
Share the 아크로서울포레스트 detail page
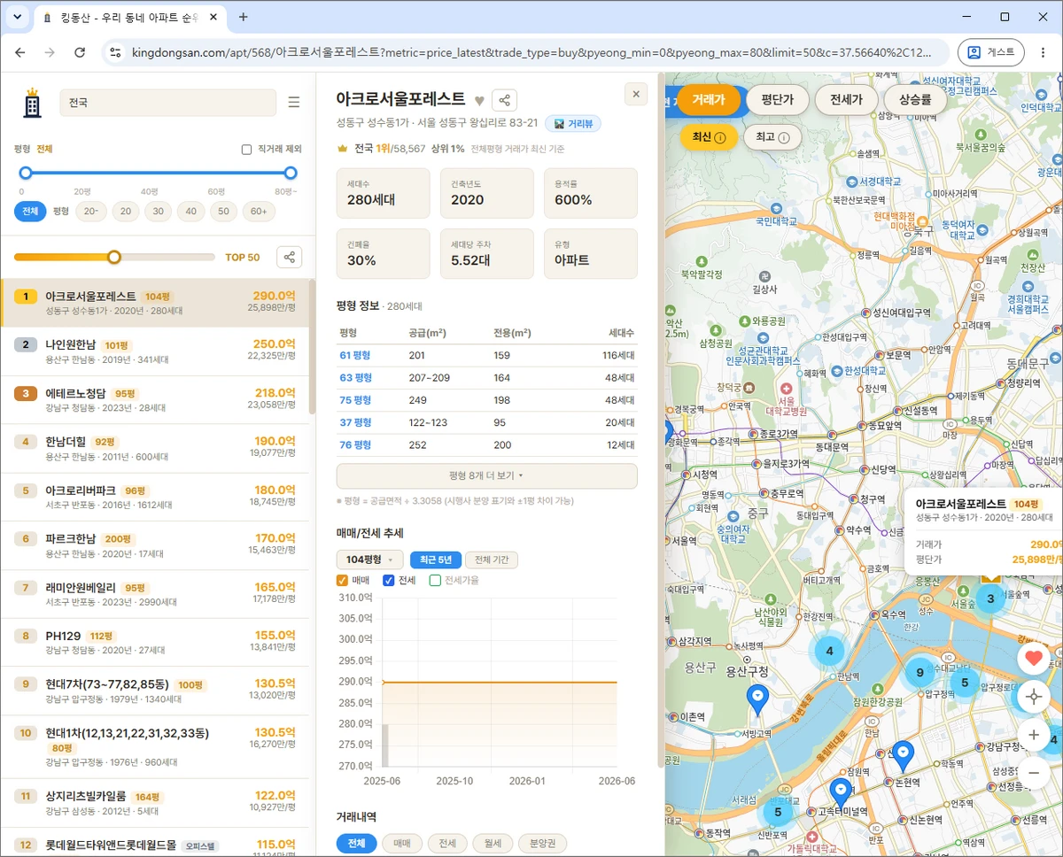click(x=504, y=100)
